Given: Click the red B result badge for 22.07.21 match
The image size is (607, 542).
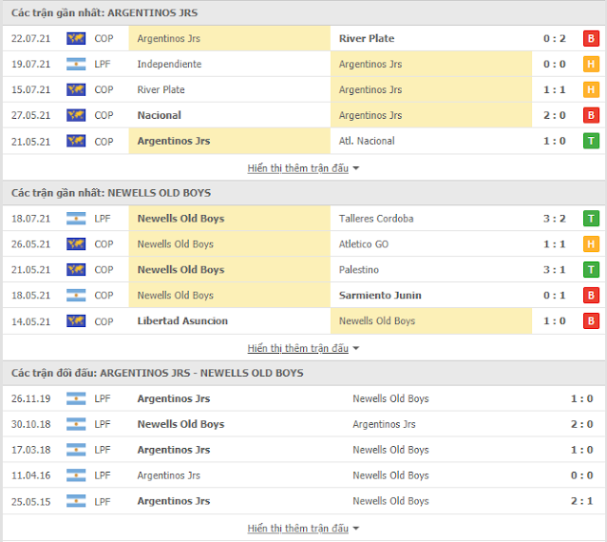Looking at the screenshot, I should (x=591, y=38).
